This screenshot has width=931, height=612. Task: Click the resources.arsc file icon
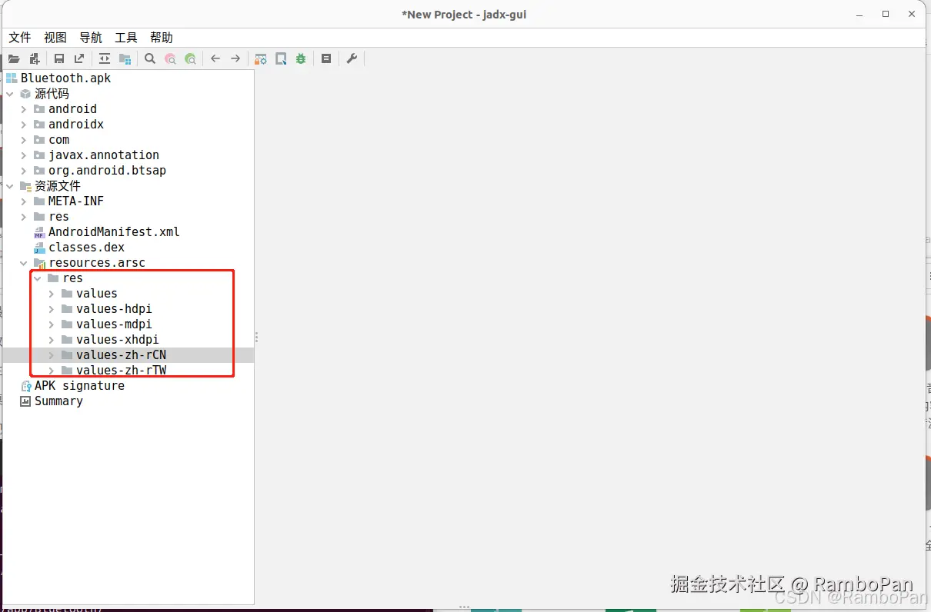39,263
